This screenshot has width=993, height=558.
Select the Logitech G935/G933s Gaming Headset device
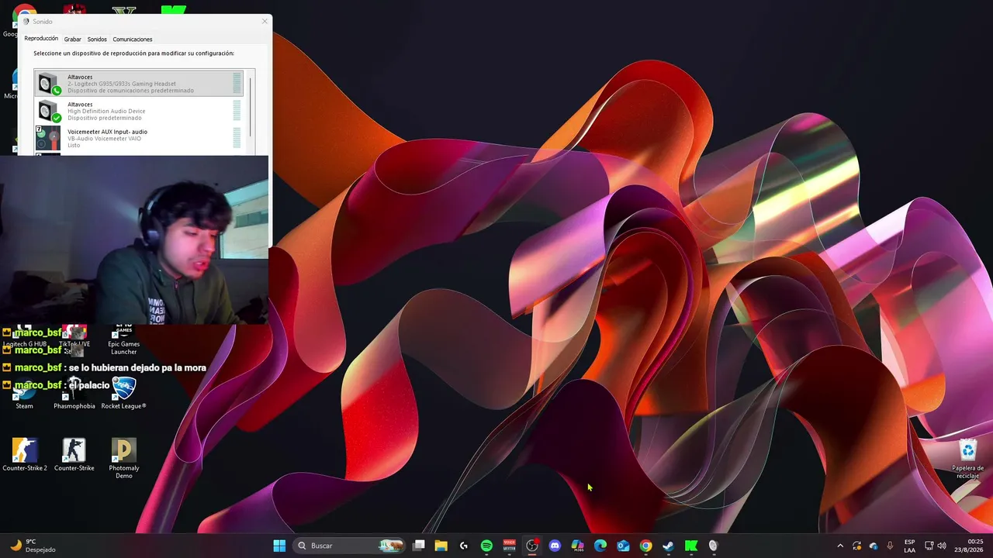click(x=139, y=84)
